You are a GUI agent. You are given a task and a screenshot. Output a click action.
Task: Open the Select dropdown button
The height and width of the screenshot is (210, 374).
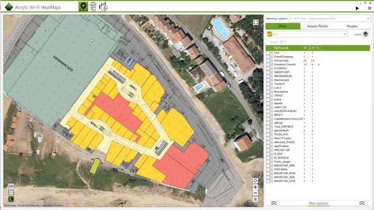(276, 41)
